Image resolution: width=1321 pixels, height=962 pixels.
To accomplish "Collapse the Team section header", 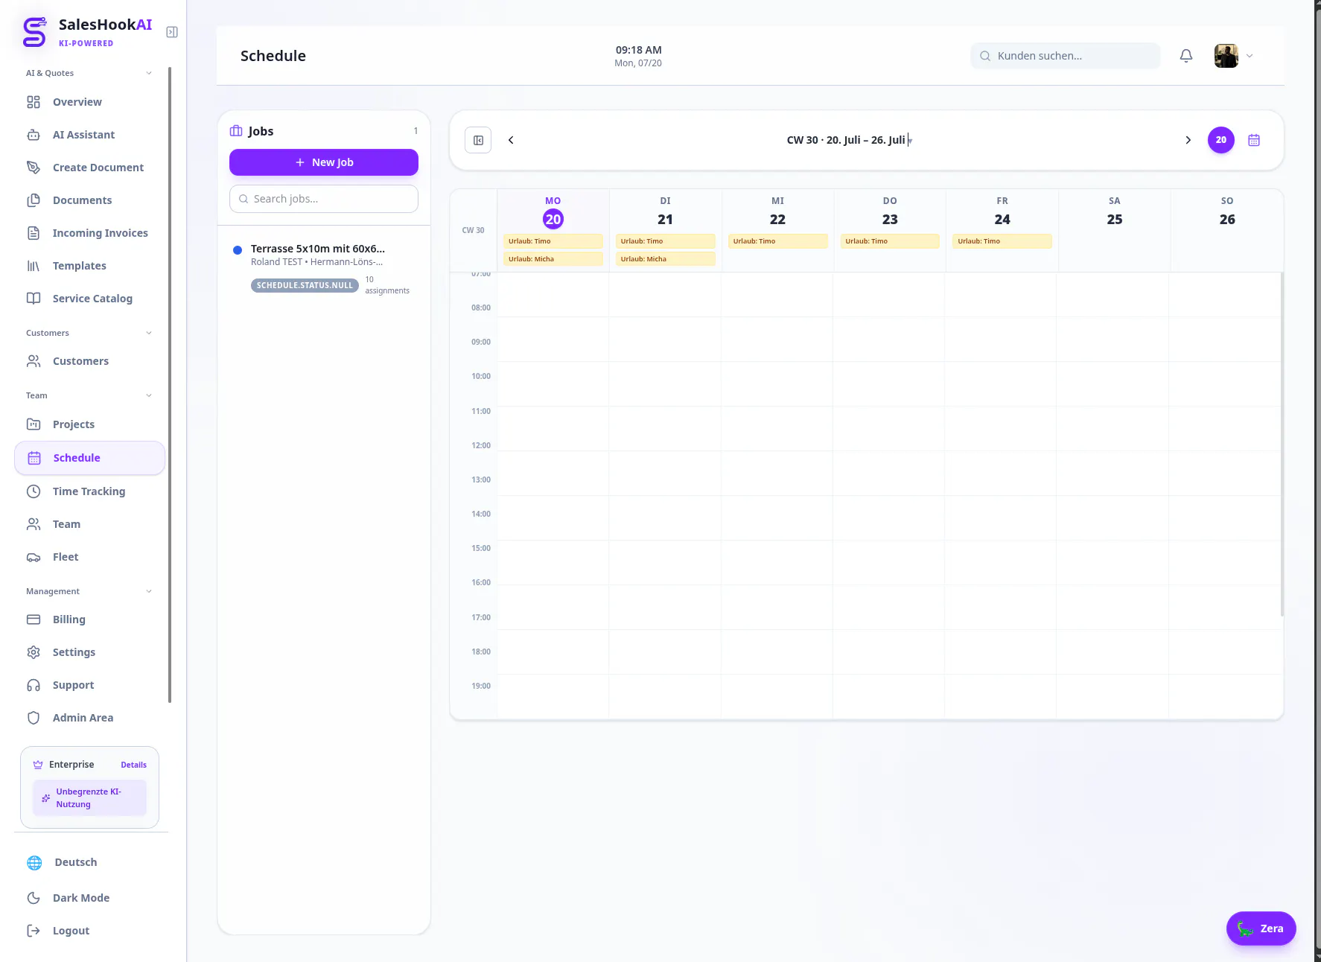I will (89, 395).
